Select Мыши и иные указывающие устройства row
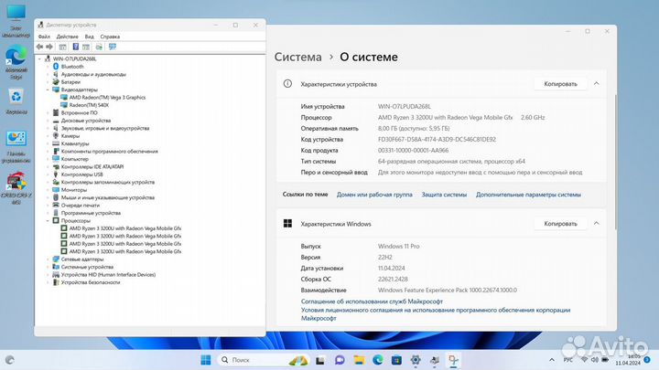659x370 pixels. [x=108, y=197]
